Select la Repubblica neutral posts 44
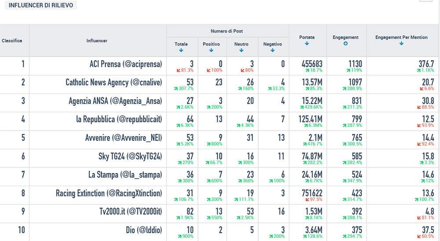 tap(250, 119)
